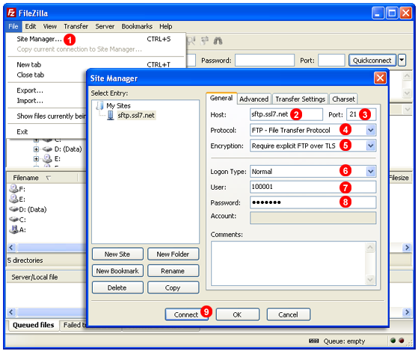Click the quickconnect bar Port field
The width and height of the screenshot is (418, 354).
click(331, 60)
